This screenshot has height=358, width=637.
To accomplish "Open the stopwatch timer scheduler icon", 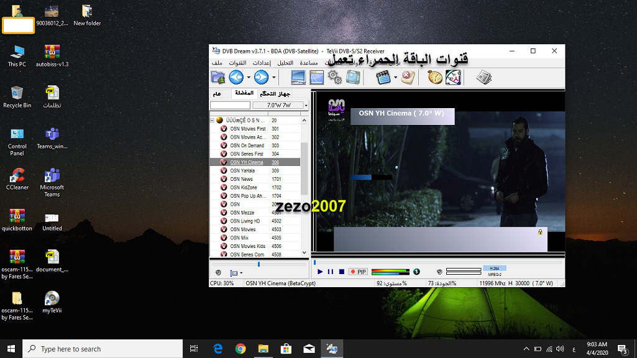I will (x=434, y=77).
